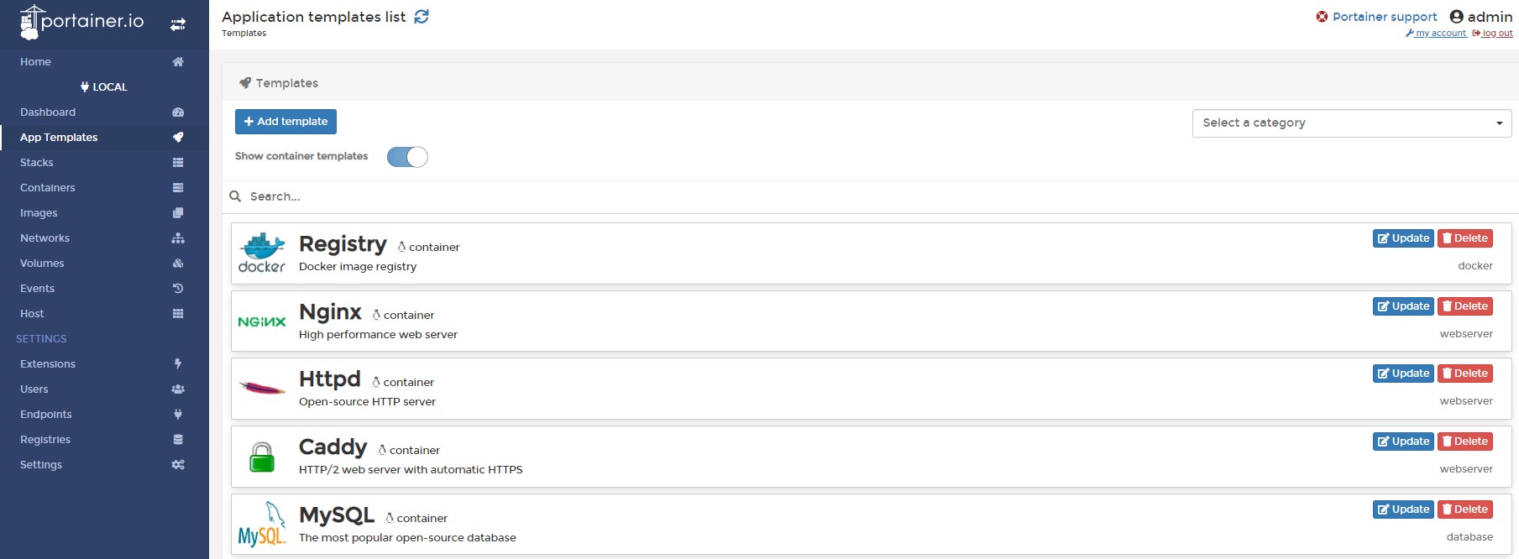The height and width of the screenshot is (559, 1519).
Task: Click the Events history icon
Action: (x=178, y=289)
